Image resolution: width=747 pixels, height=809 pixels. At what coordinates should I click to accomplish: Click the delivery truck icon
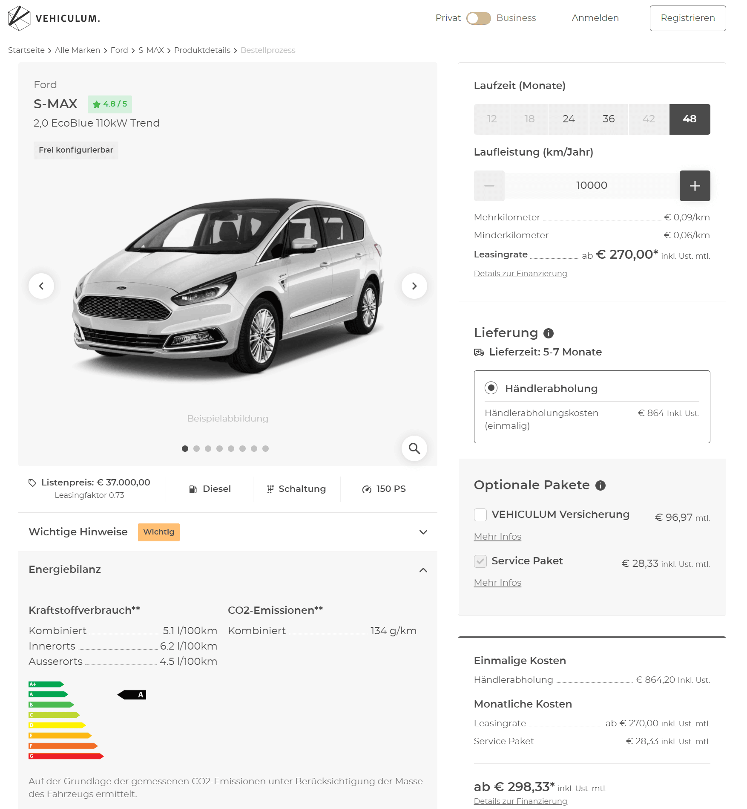tap(479, 352)
